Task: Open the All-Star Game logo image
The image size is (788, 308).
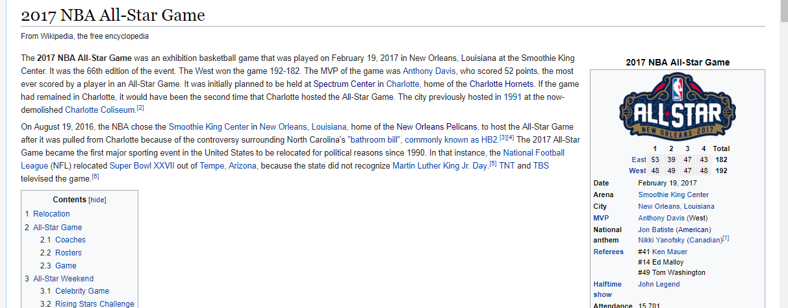Action: 678,107
